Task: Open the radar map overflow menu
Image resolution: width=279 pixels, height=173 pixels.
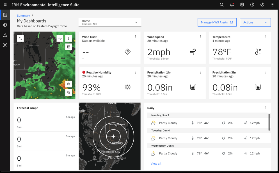Action: 69,38
